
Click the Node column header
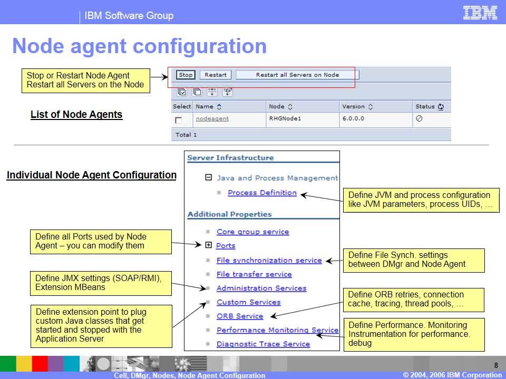pos(277,106)
